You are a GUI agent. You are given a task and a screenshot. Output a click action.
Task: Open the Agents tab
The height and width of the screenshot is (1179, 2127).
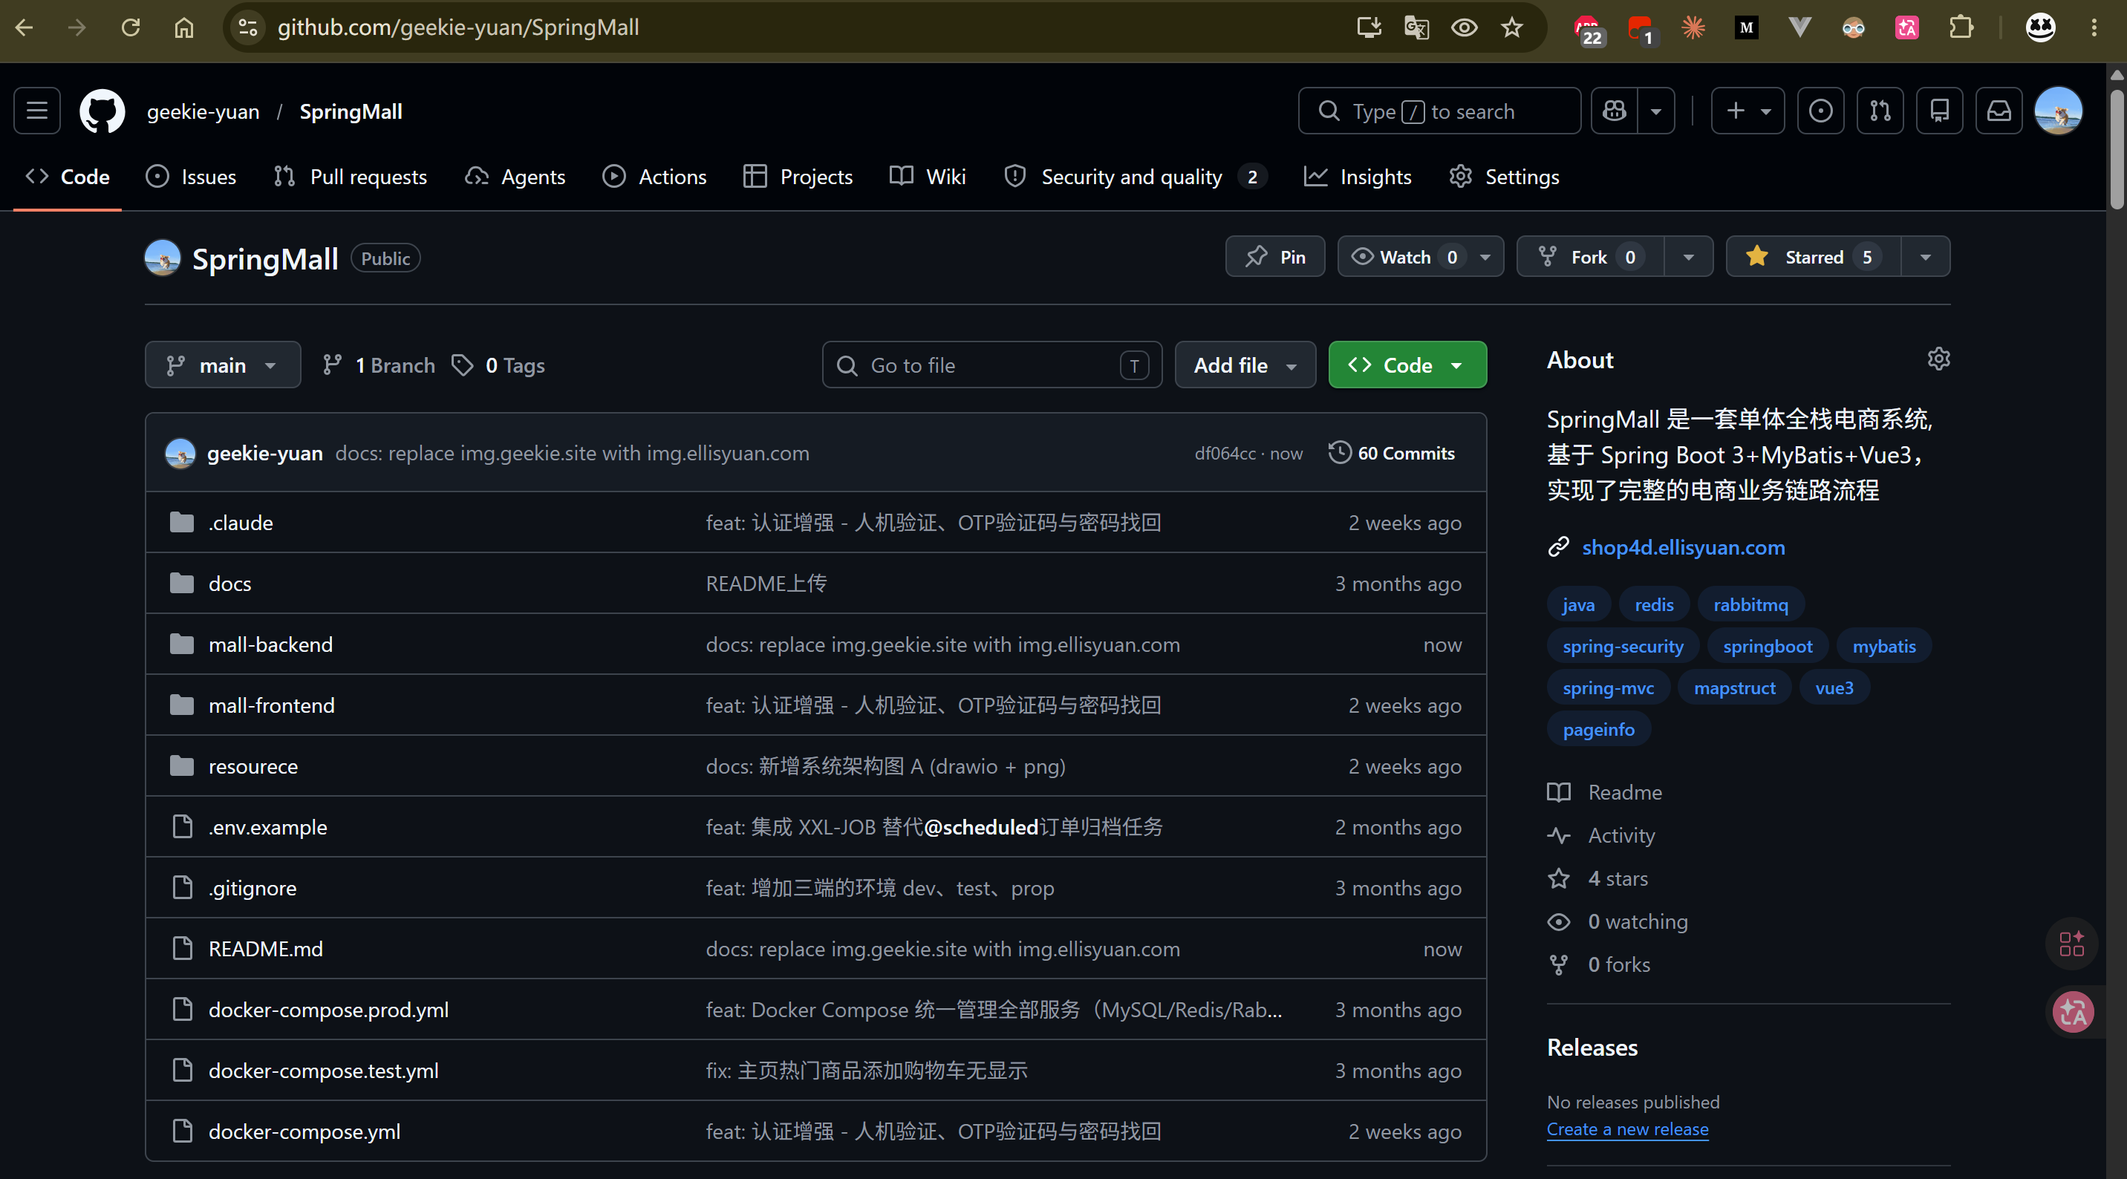(515, 177)
